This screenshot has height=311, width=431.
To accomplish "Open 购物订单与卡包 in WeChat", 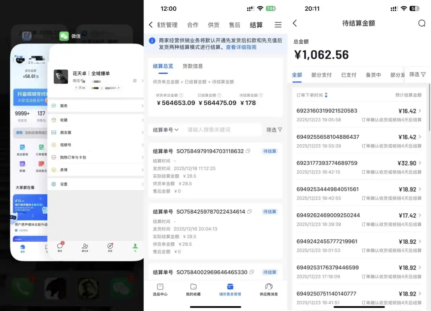I will click(96, 157).
